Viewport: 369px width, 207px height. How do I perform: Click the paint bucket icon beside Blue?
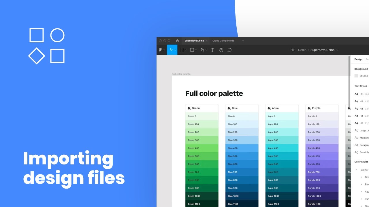229,108
